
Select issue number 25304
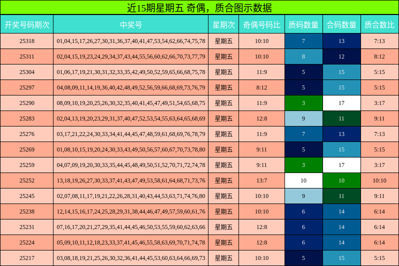tap(26, 72)
